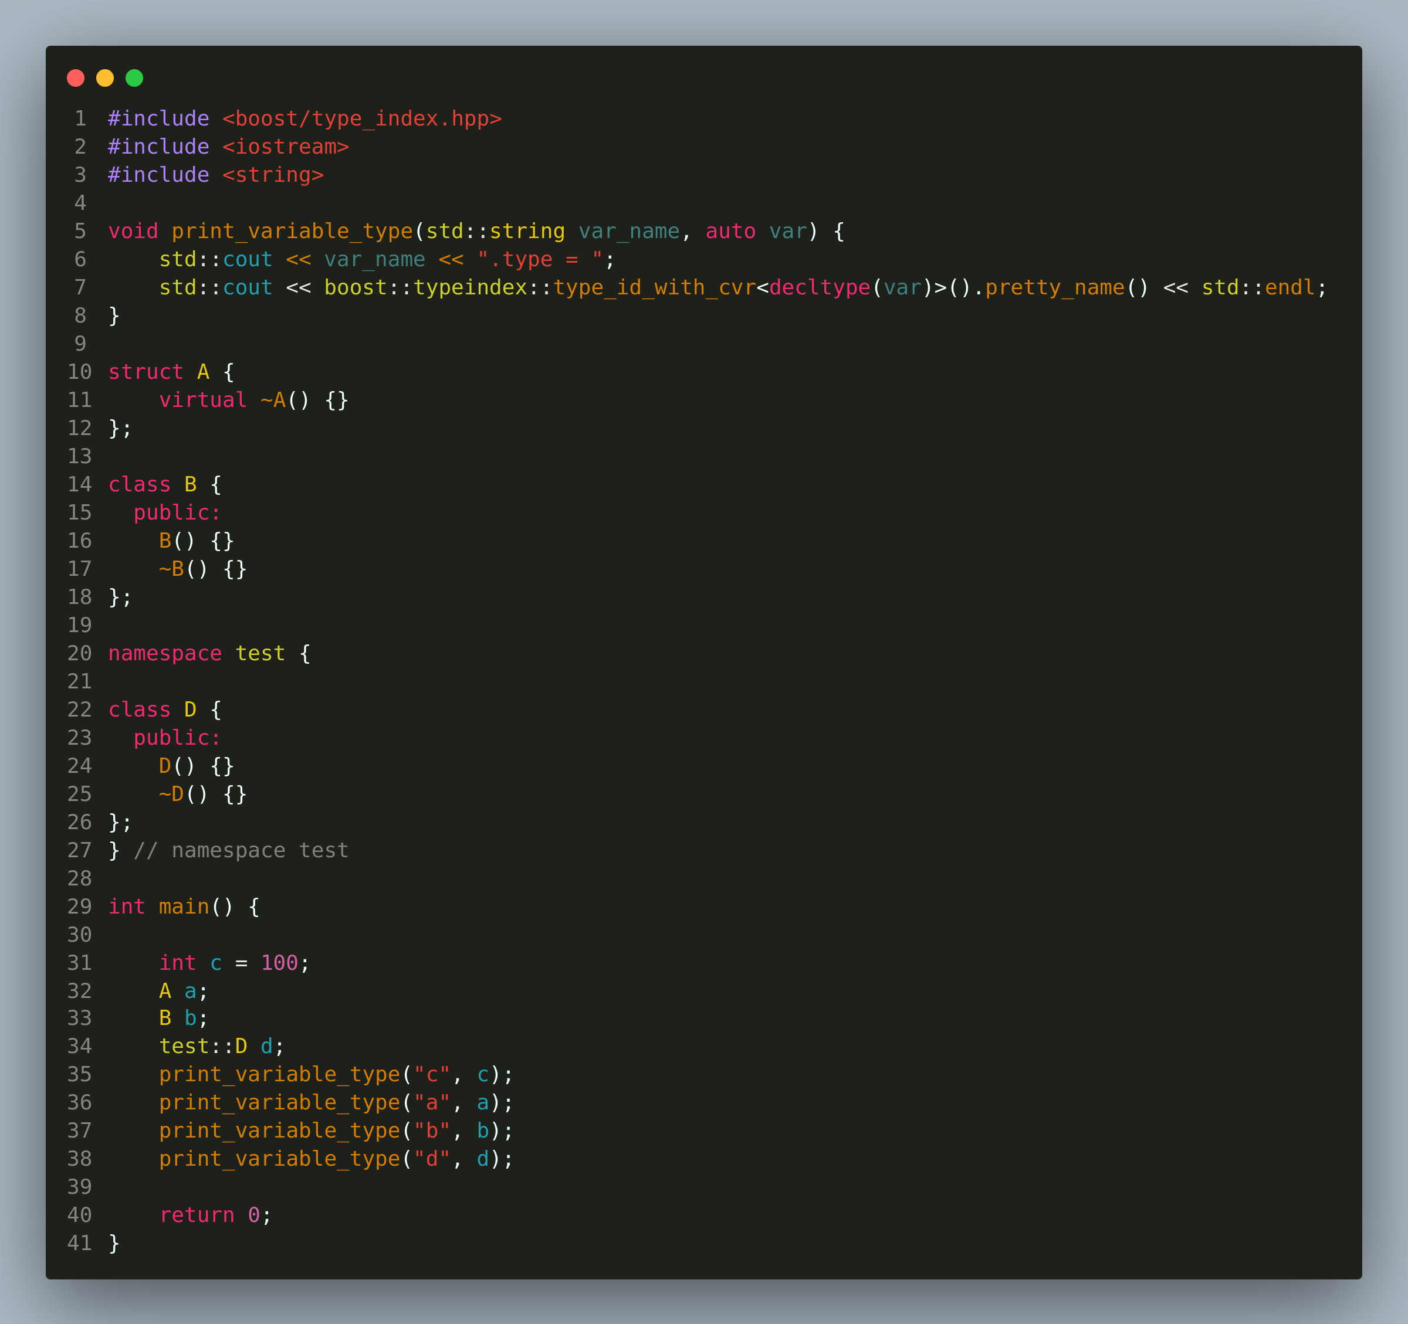Click the <boost/type_index.hpp> include path
Viewport: 1408px width, 1324px height.
(362, 118)
